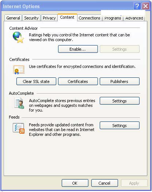Confirm with the OK button
This screenshot has height=192, width=152.
pos(75,183)
